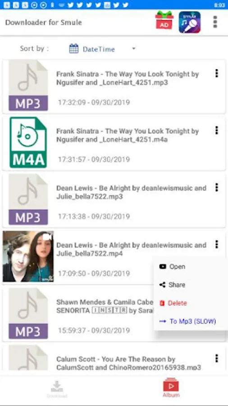Viewport: 228px width, 406px height.
Task: Open options for Frank Sinatra mp3 file
Action: [x=217, y=73]
